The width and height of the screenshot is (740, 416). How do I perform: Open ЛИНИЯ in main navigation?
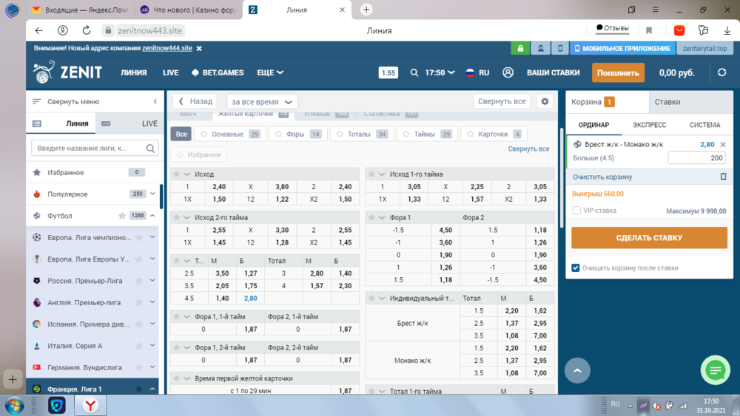click(x=133, y=72)
